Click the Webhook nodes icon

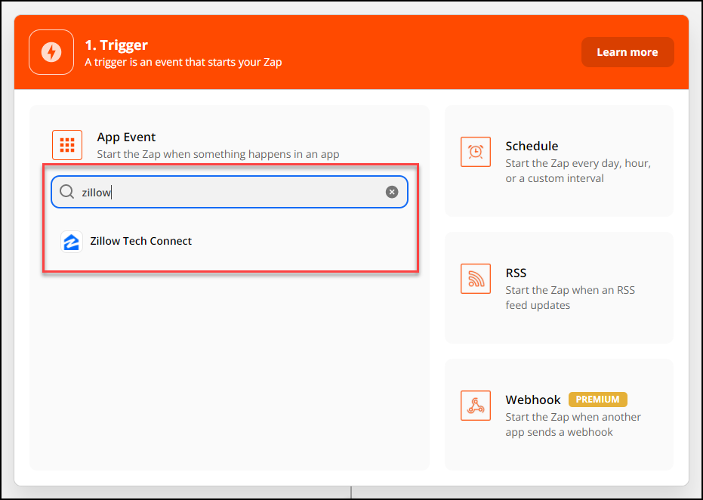pyautogui.click(x=475, y=405)
